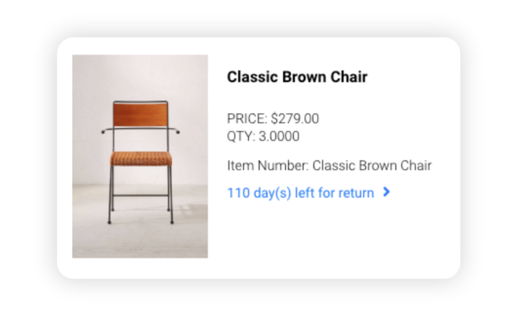Click the bold Classic Brown Chair title

(x=297, y=77)
